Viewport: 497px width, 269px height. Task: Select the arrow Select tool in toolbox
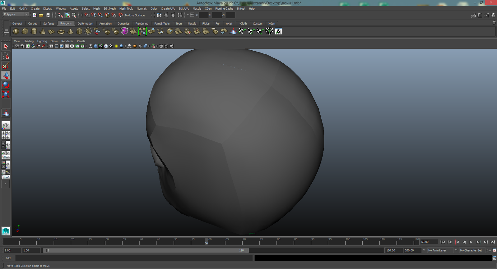pos(6,47)
